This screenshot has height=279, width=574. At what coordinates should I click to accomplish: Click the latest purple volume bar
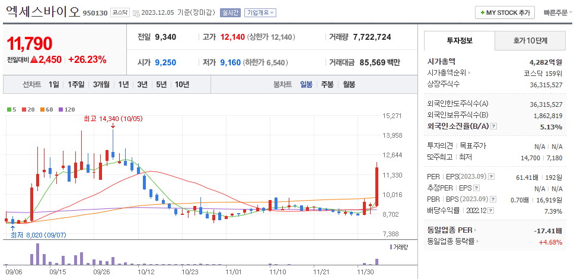coord(377,262)
